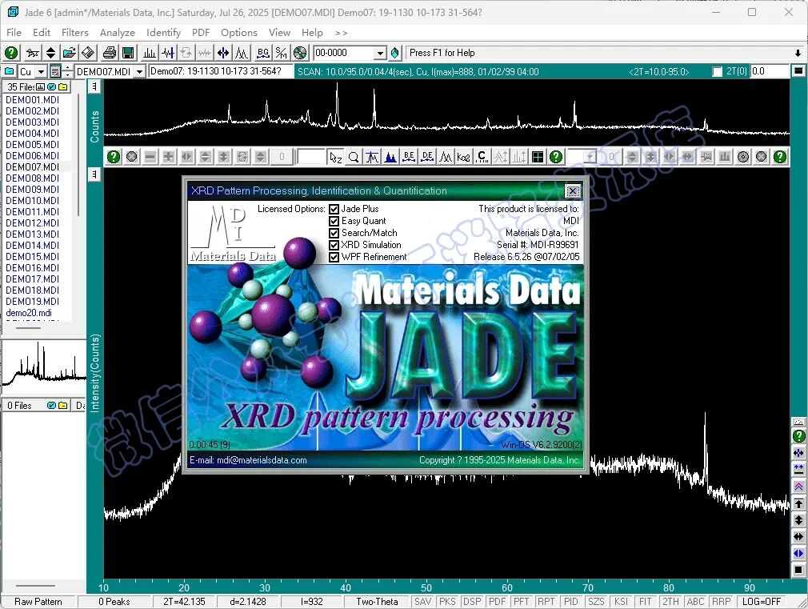The width and height of the screenshot is (808, 609).
Task: Click the green help icon on right sidebar
Action: coord(798,435)
